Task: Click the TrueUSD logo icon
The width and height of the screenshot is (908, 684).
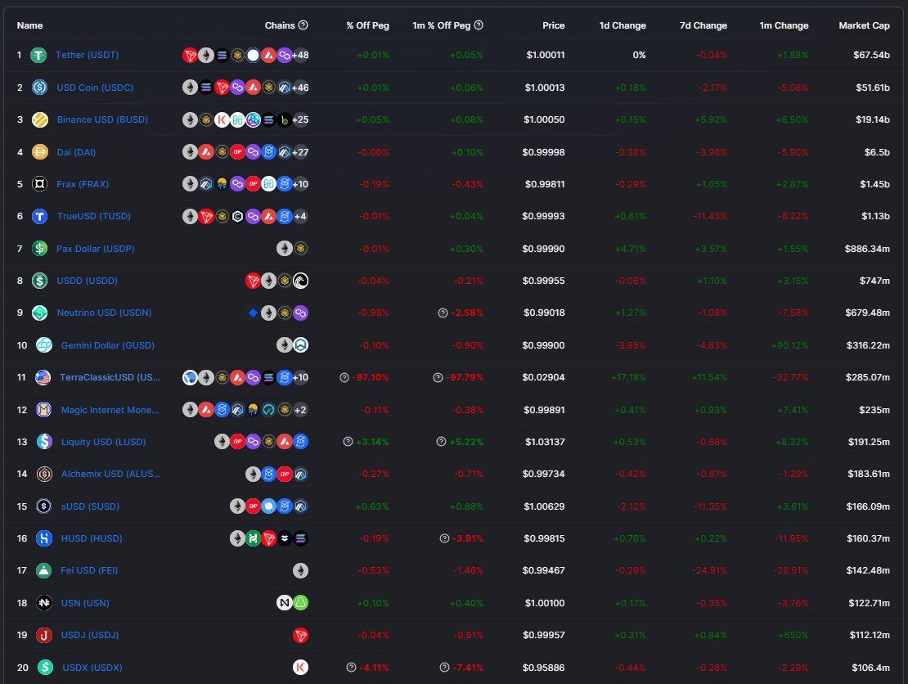Action: click(39, 216)
